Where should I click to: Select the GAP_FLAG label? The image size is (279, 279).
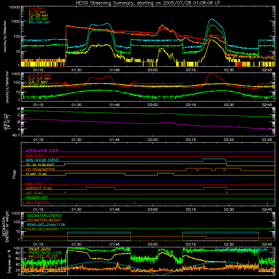point(34,155)
